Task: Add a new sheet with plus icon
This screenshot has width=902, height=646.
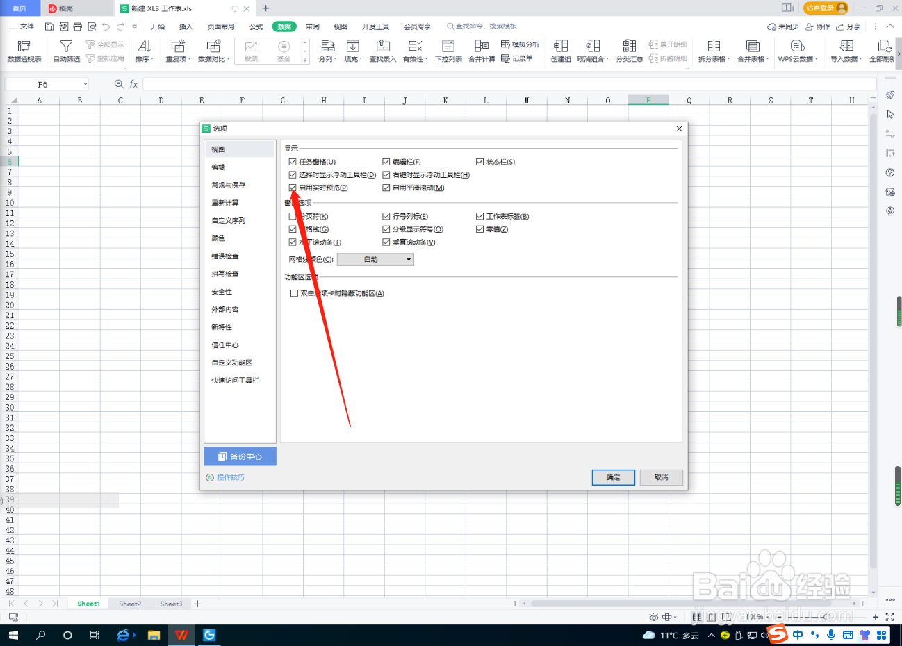Action: coord(198,604)
